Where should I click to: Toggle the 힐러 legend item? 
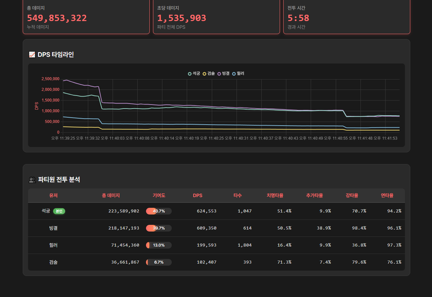pos(238,73)
